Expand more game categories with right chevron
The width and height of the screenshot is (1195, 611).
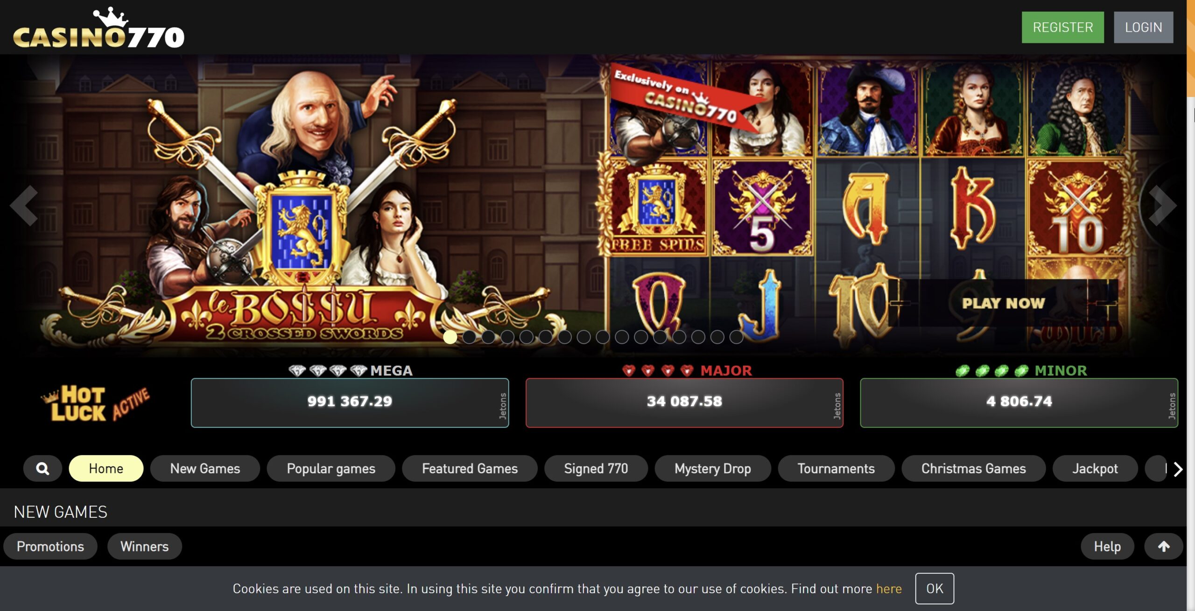coord(1178,469)
